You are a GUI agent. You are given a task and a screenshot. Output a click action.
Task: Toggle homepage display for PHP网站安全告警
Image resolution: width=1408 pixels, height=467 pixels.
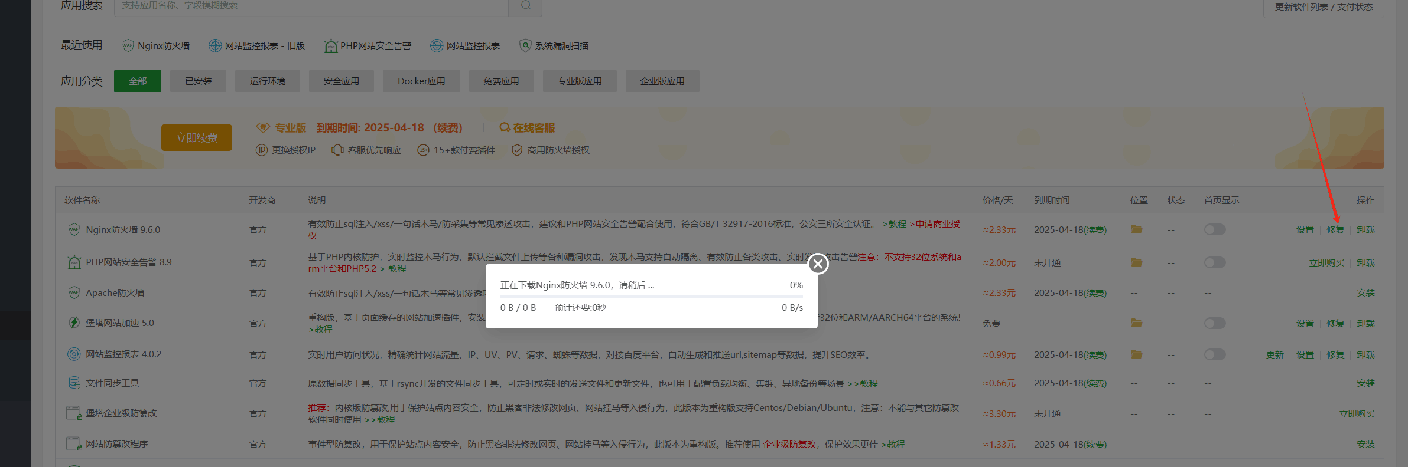tap(1215, 262)
